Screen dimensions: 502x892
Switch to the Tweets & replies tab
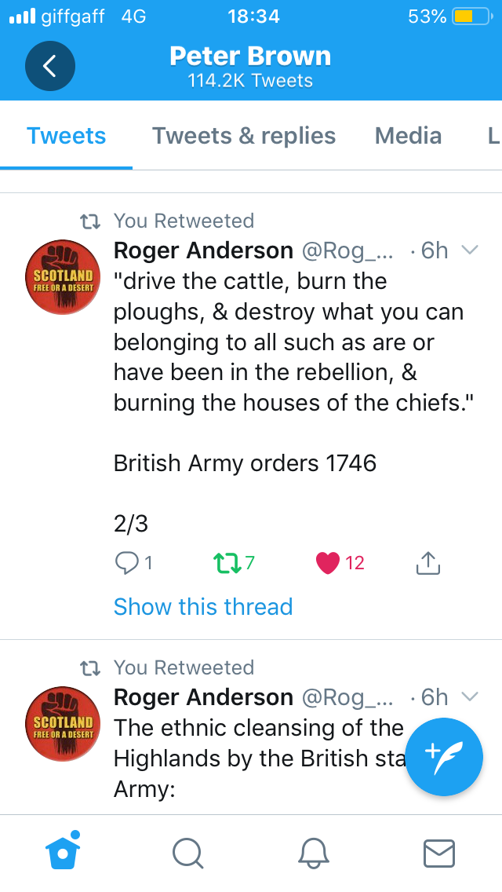pos(244,136)
